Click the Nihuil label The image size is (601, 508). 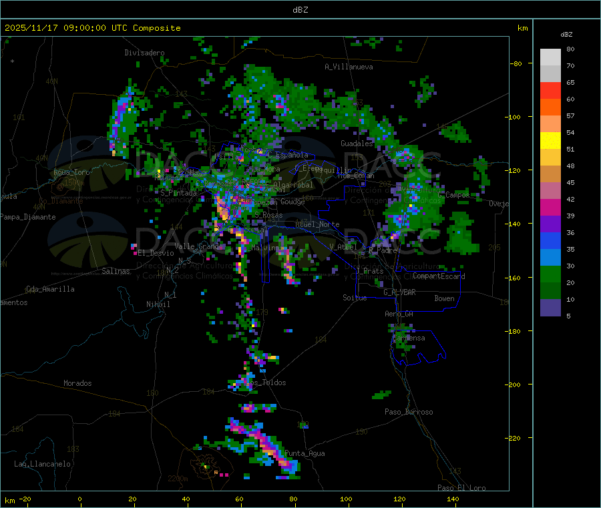coord(158,304)
